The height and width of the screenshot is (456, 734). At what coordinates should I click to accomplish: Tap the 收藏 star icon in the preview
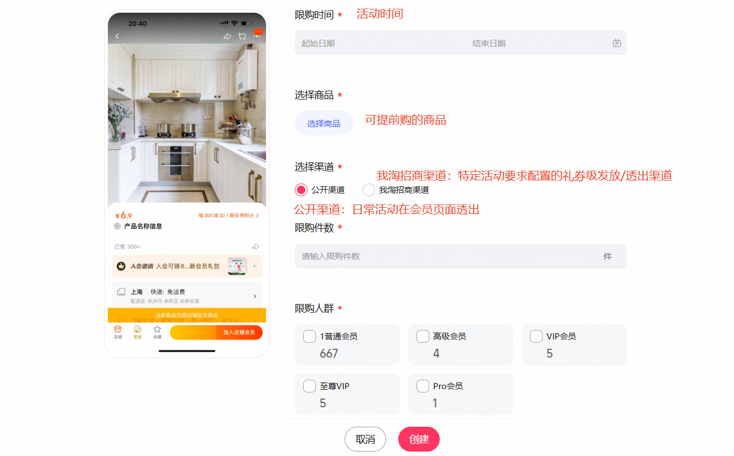point(158,329)
